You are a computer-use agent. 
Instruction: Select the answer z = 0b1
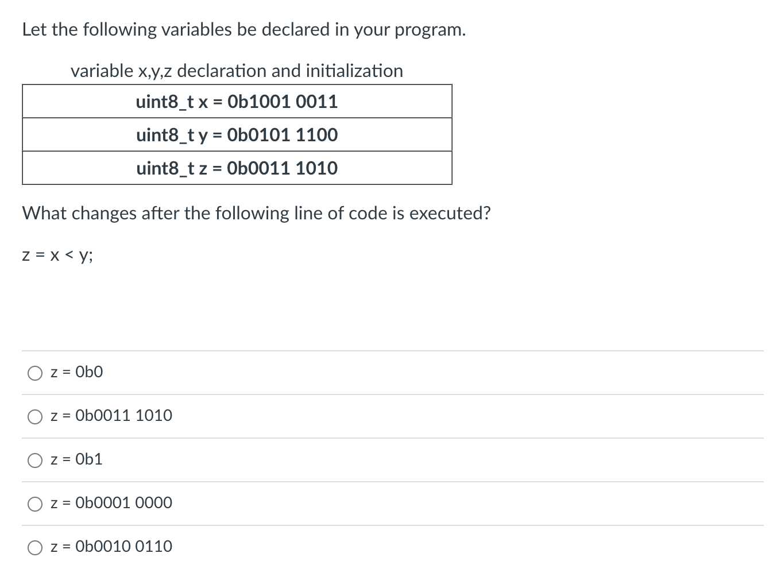(x=76, y=459)
